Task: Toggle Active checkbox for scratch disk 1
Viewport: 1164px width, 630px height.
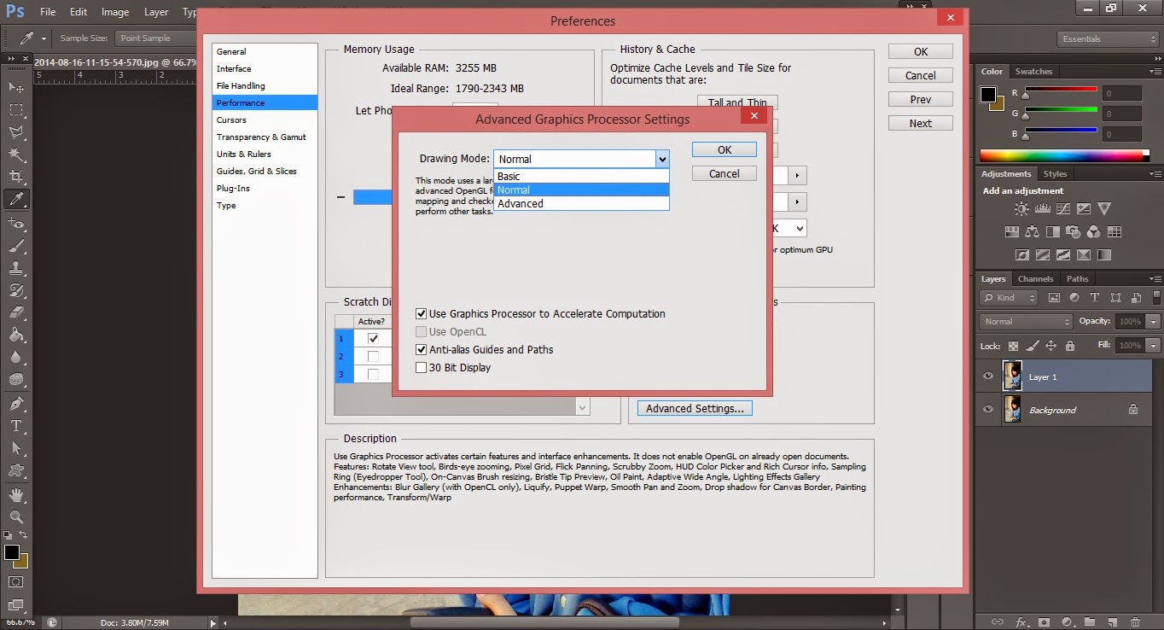Action: (x=373, y=339)
